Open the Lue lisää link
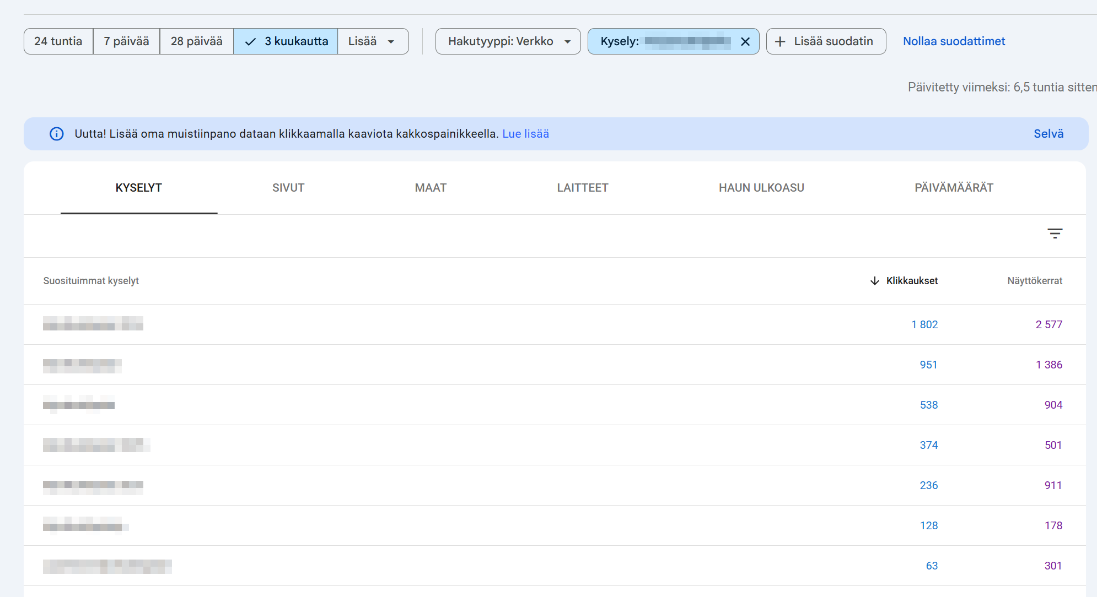The image size is (1097, 597). point(525,134)
